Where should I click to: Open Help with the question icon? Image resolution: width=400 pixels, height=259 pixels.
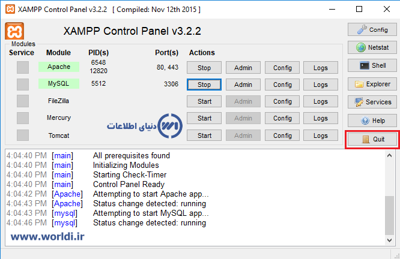point(372,121)
